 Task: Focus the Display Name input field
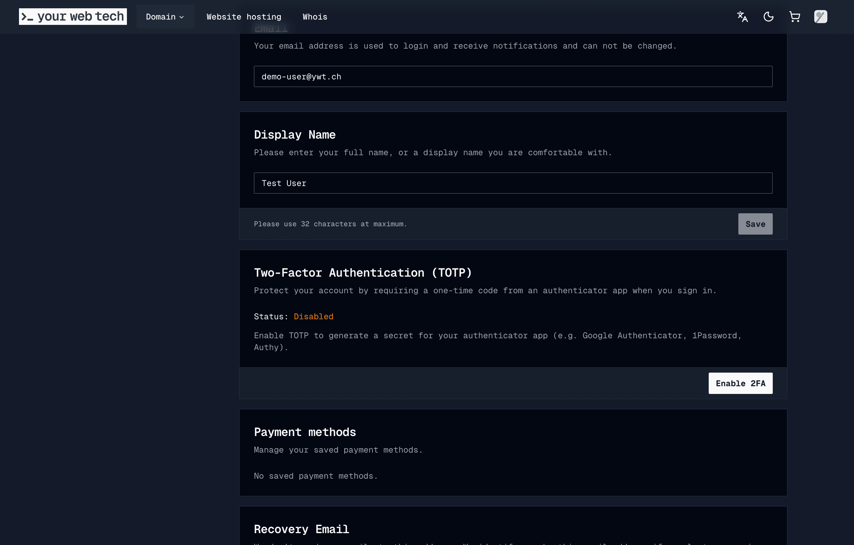pyautogui.click(x=513, y=183)
